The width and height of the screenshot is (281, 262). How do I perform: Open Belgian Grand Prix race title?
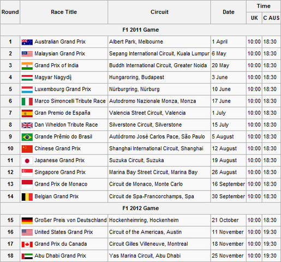[57, 196]
